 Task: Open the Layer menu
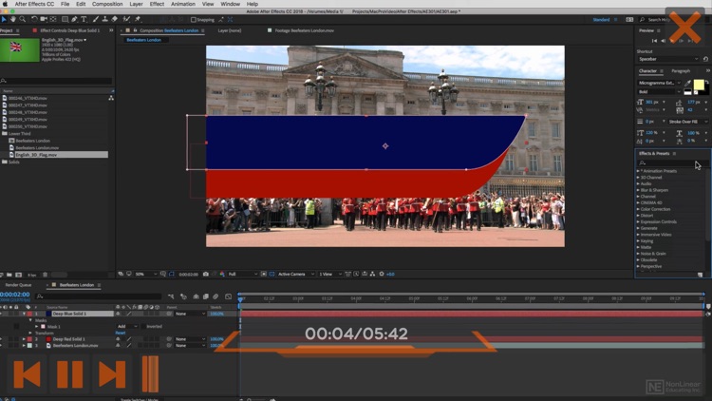pos(136,4)
